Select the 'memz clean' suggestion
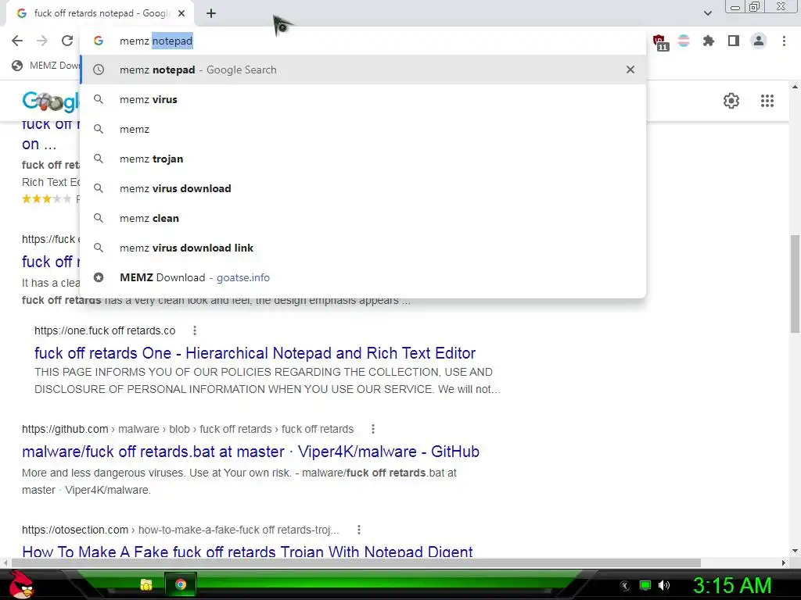The image size is (801, 600). pyautogui.click(x=363, y=218)
